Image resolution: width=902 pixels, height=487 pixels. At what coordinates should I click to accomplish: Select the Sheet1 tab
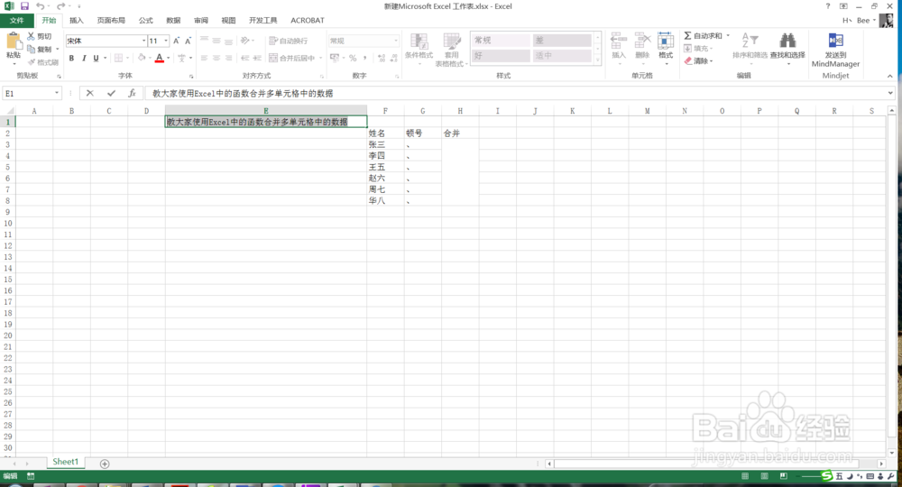pos(66,462)
